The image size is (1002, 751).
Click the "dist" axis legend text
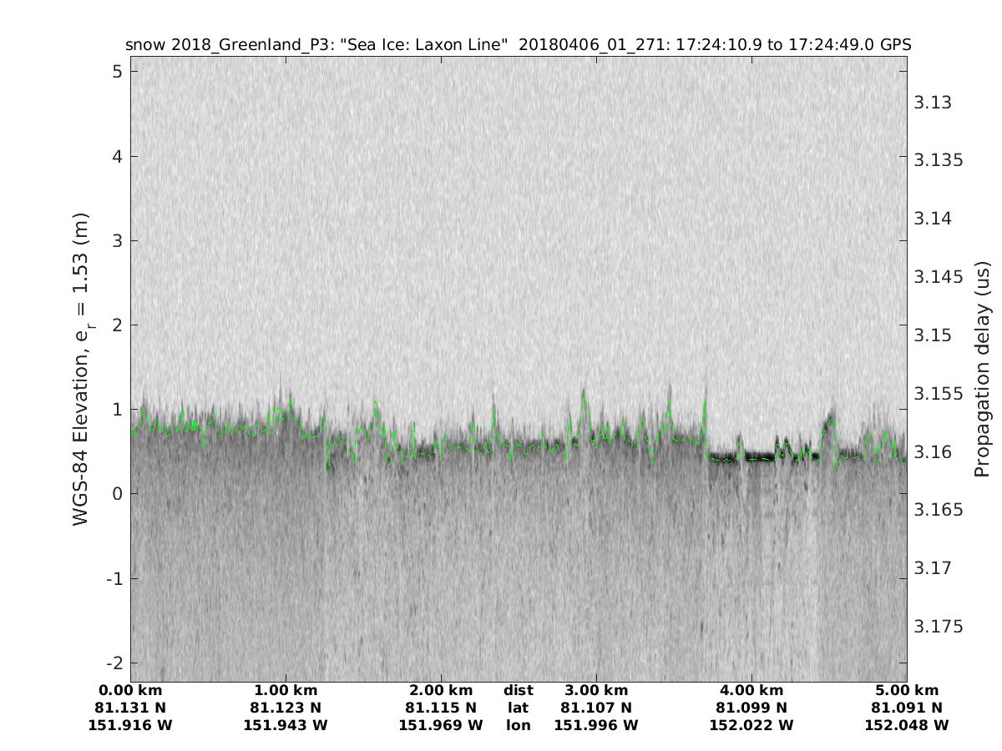point(518,691)
